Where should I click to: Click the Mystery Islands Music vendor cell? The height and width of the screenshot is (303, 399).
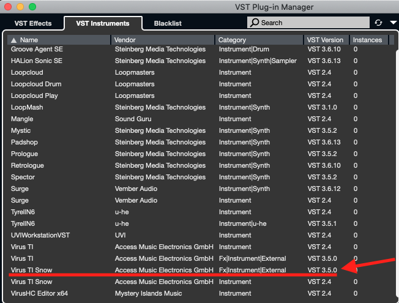[148, 293]
